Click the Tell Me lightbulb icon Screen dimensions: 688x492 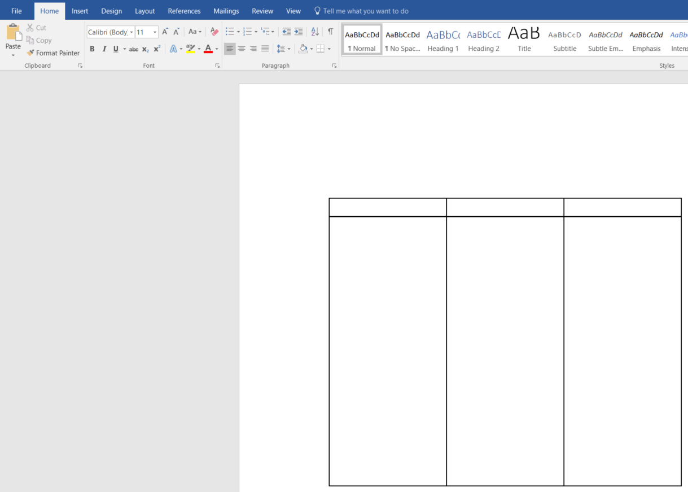(317, 11)
